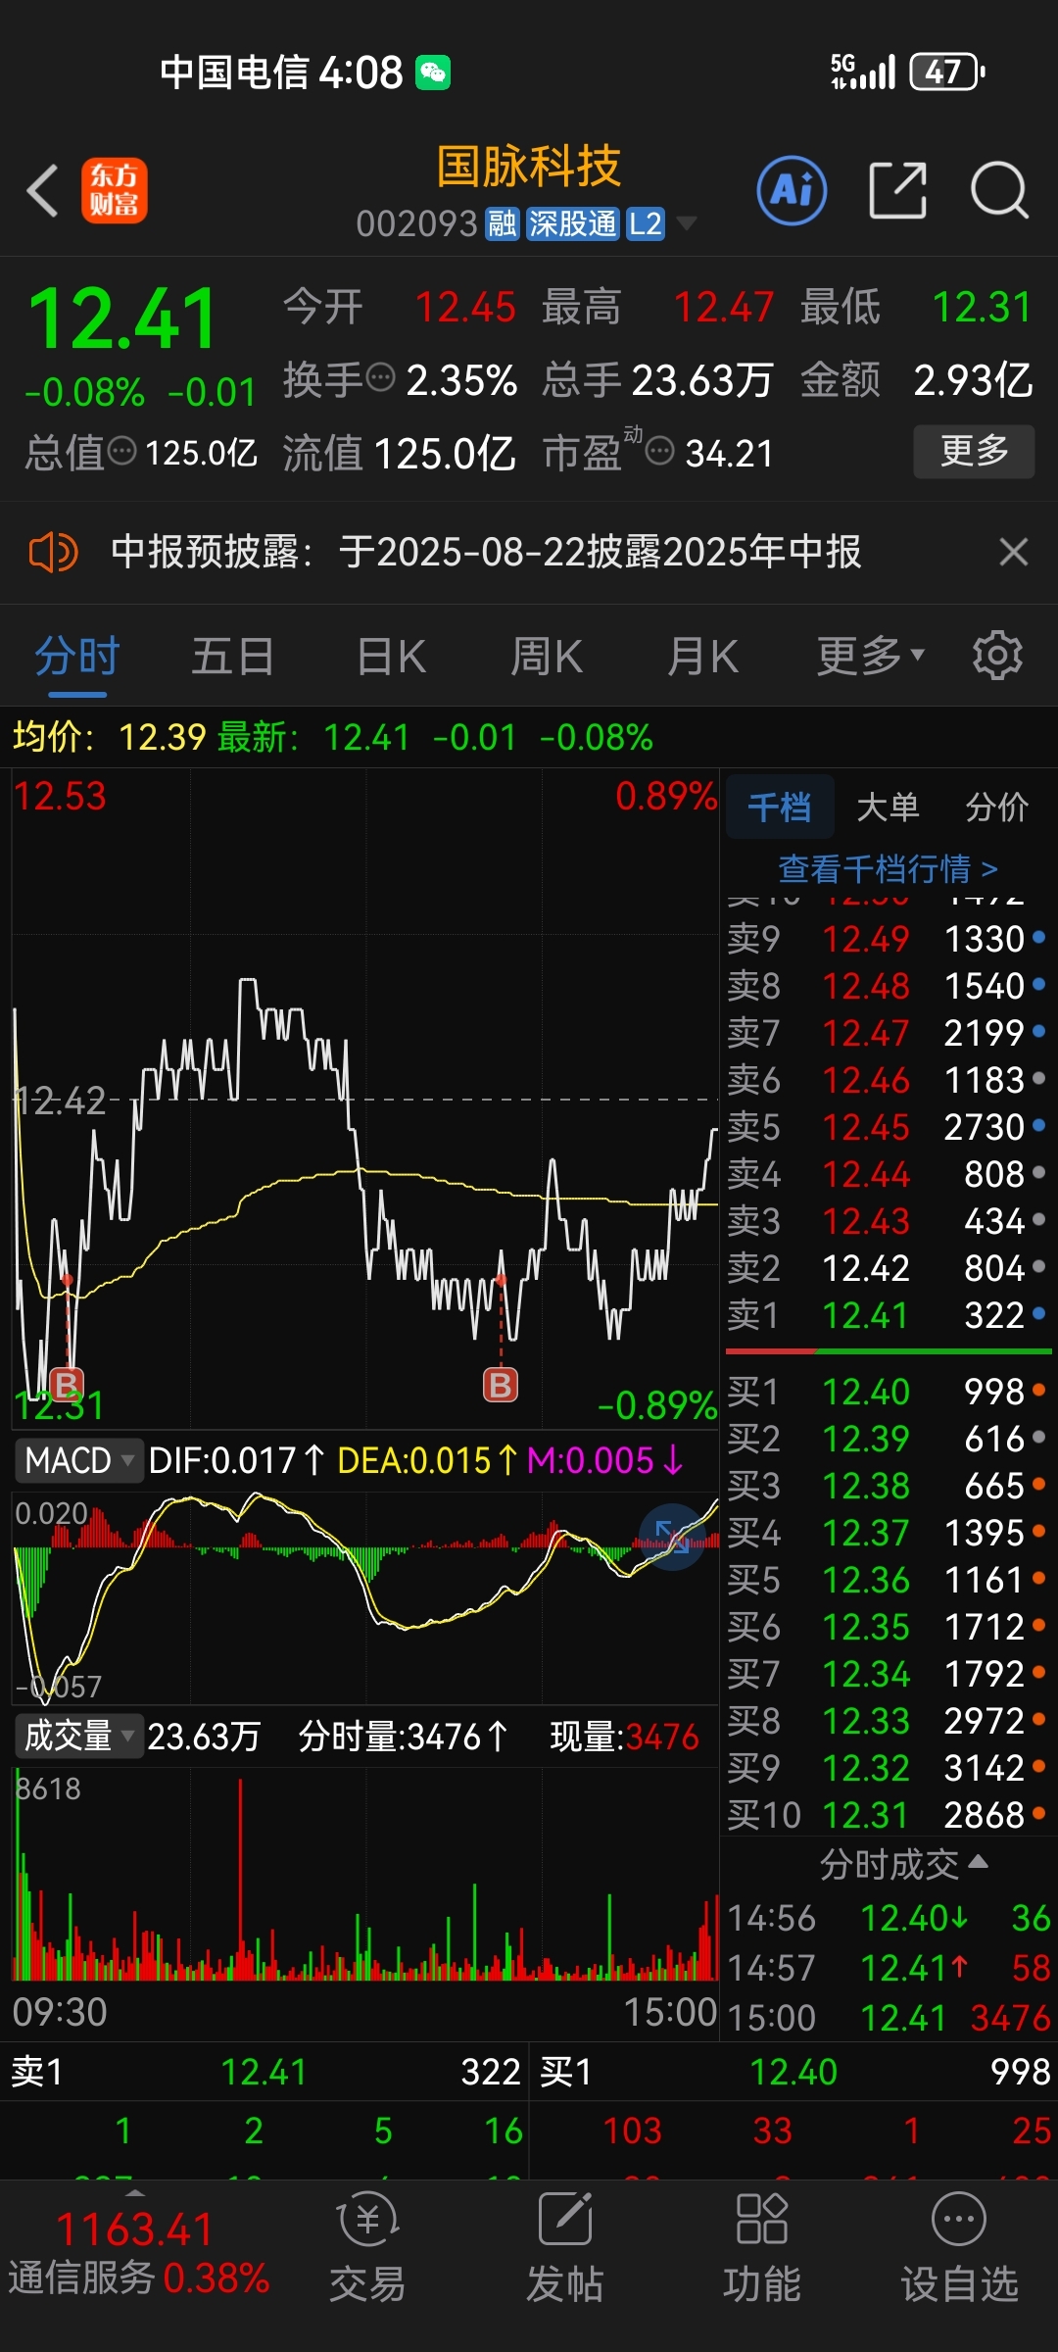This screenshot has width=1058, height=2352.
Task: Select the 买8 12.33 order row
Action: pos(888,1721)
